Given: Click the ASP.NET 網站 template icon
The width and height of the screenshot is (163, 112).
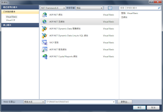Looking at the screenshot, I should coord(44,15).
